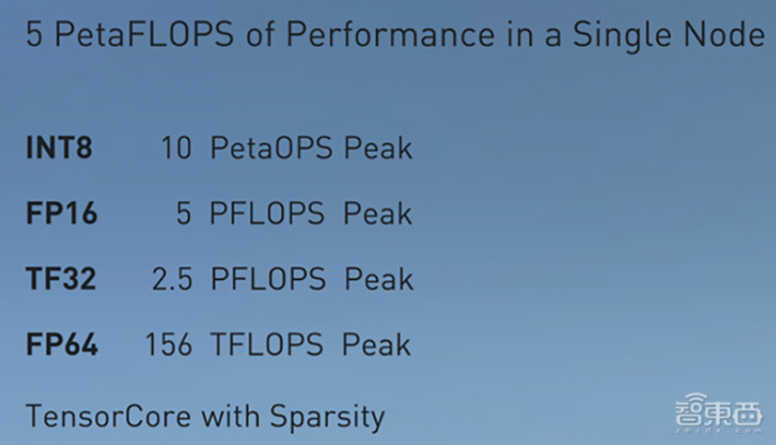This screenshot has width=776, height=445.
Task: Click the value 2.5 in TF32 row
Action: 171,279
